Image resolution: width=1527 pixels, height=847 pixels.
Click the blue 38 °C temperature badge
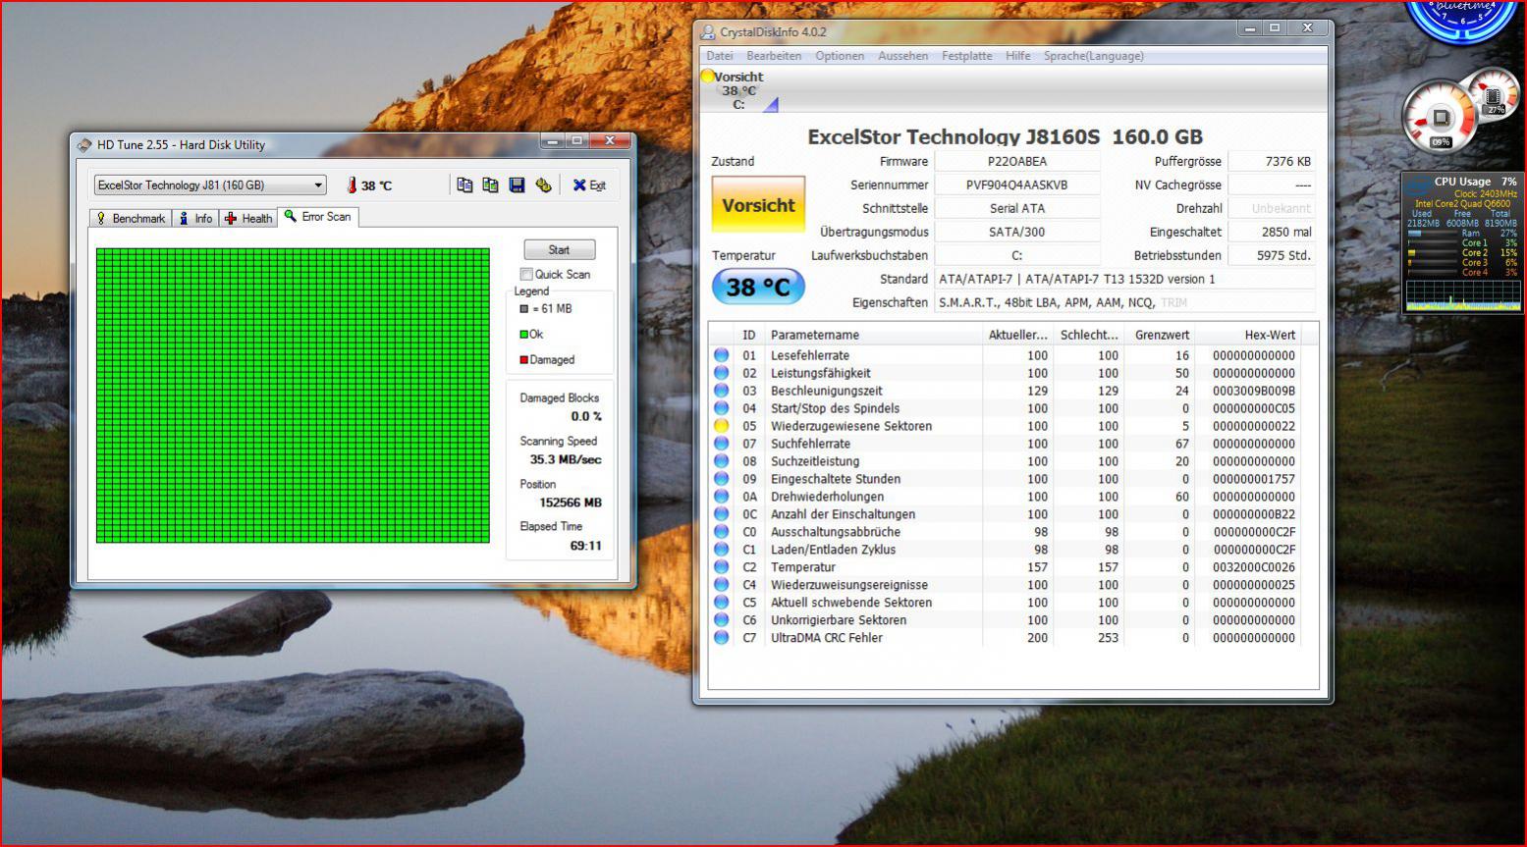pyautogui.click(x=758, y=287)
